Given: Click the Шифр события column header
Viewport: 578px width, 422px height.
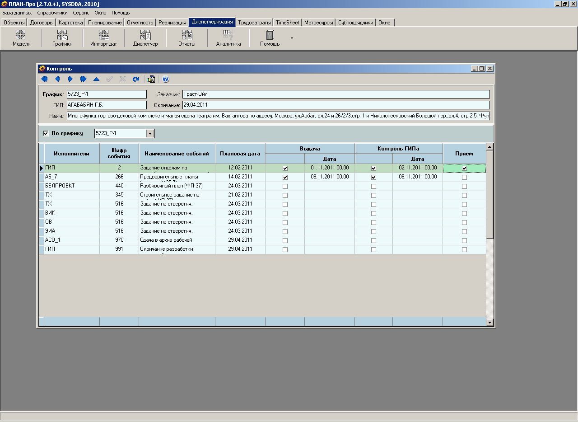Looking at the screenshot, I should pyautogui.click(x=119, y=154).
